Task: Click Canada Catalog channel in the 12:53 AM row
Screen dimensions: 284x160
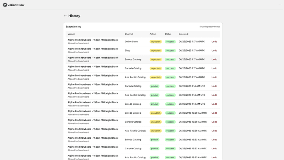Action: [133, 148]
